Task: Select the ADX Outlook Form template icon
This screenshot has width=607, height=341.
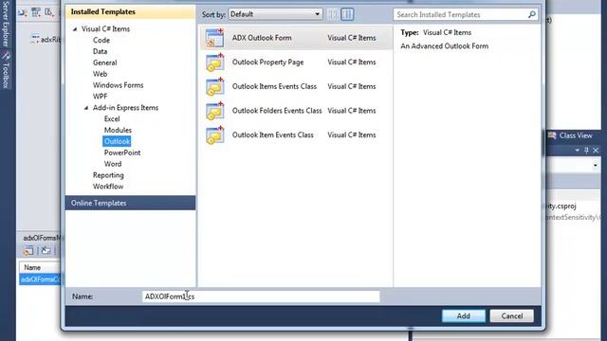Action: [x=215, y=38]
